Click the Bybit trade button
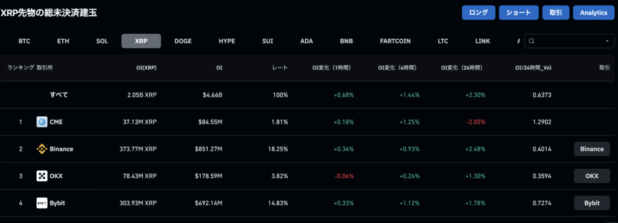Image resolution: width=618 pixels, height=223 pixels. 592,203
